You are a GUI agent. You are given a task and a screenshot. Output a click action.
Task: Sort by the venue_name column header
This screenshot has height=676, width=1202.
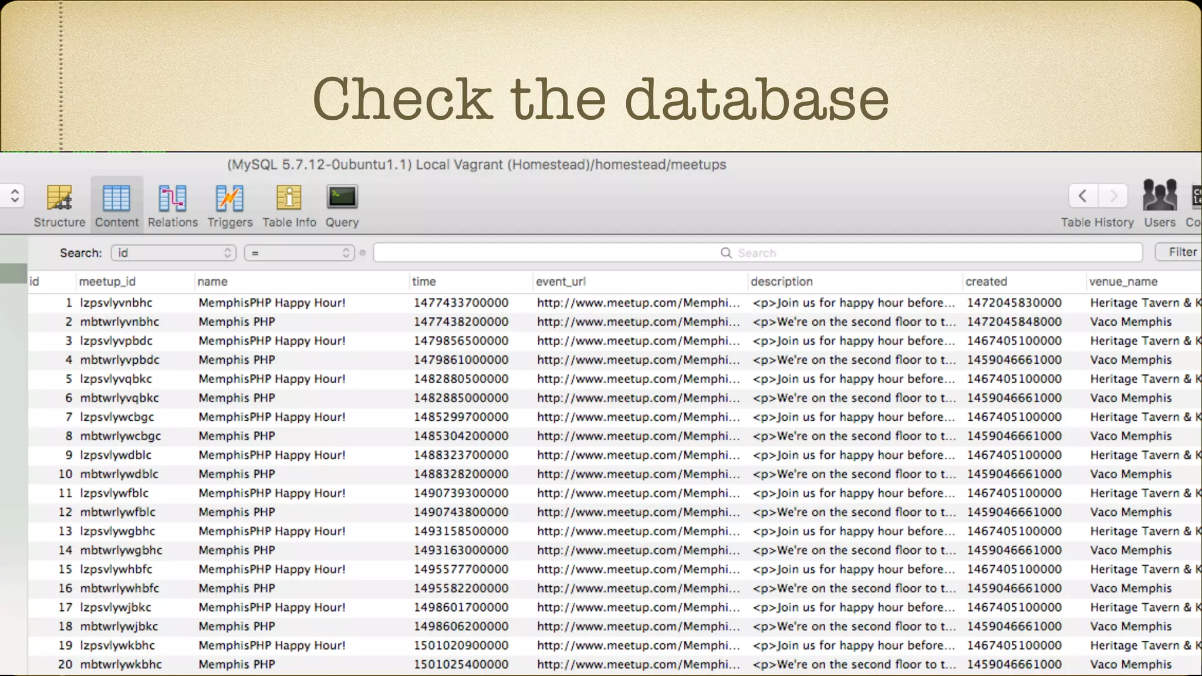tap(1144, 282)
